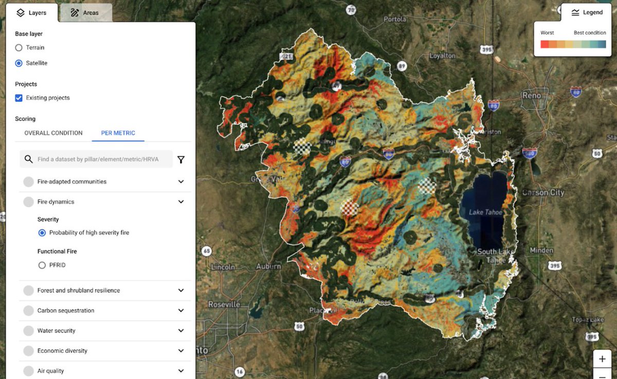This screenshot has height=379, width=617.
Task: Click the Route 16 highway shield
Action: [240, 372]
